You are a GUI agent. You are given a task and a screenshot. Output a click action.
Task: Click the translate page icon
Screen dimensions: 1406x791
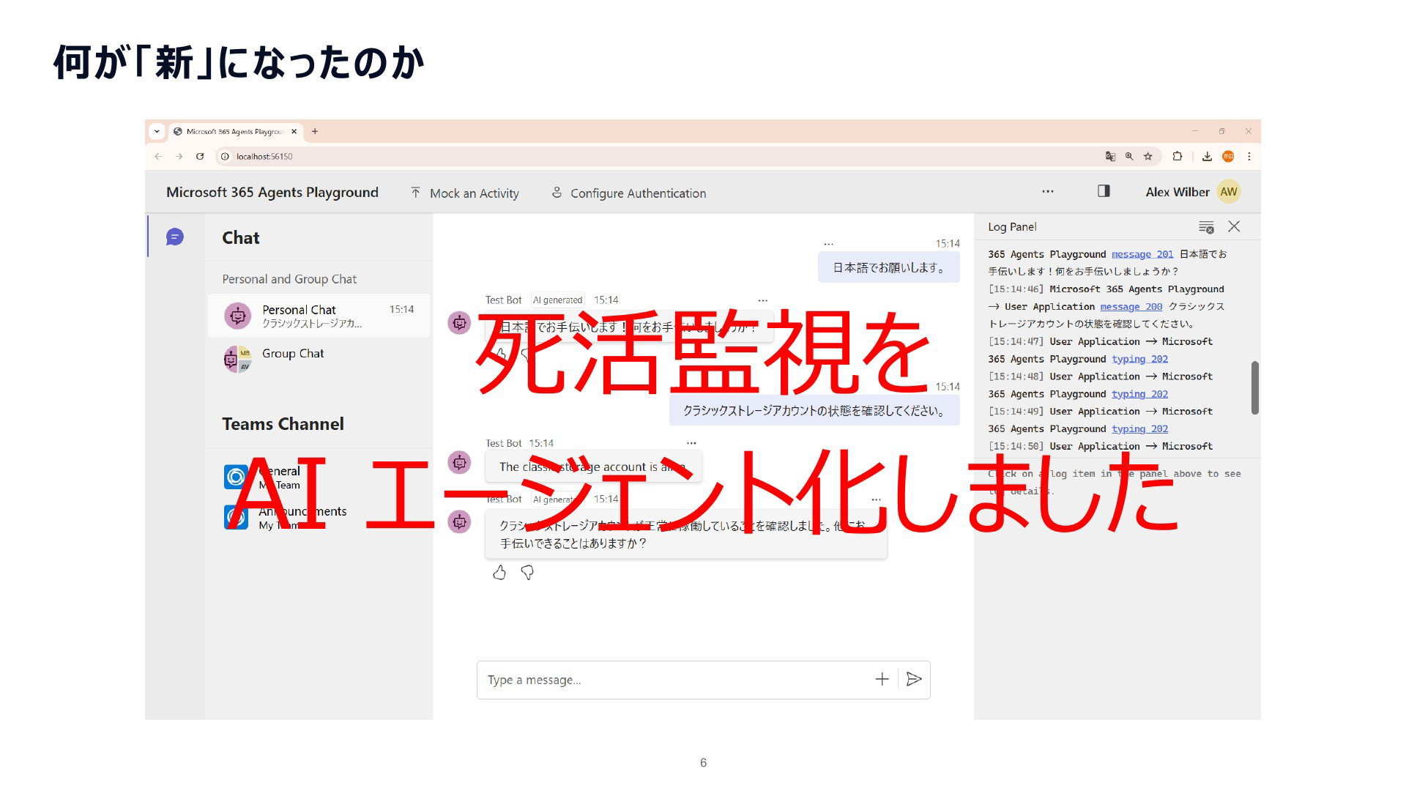(1110, 156)
